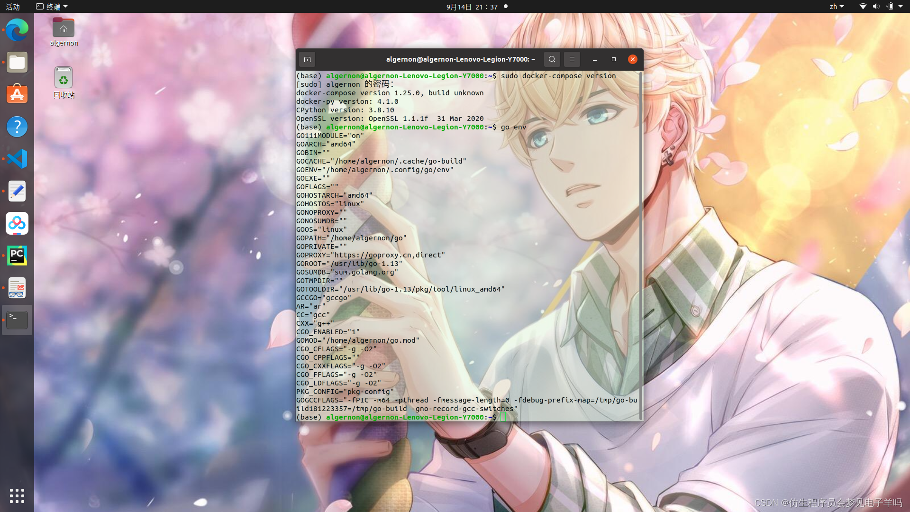Expand the system menu arrow
This screenshot has width=910, height=512.
(x=901, y=7)
